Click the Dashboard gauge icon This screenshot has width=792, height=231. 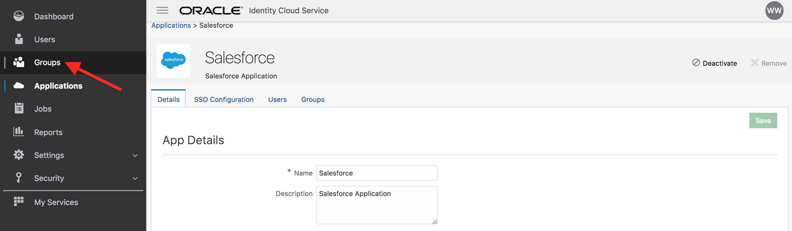pos(19,16)
